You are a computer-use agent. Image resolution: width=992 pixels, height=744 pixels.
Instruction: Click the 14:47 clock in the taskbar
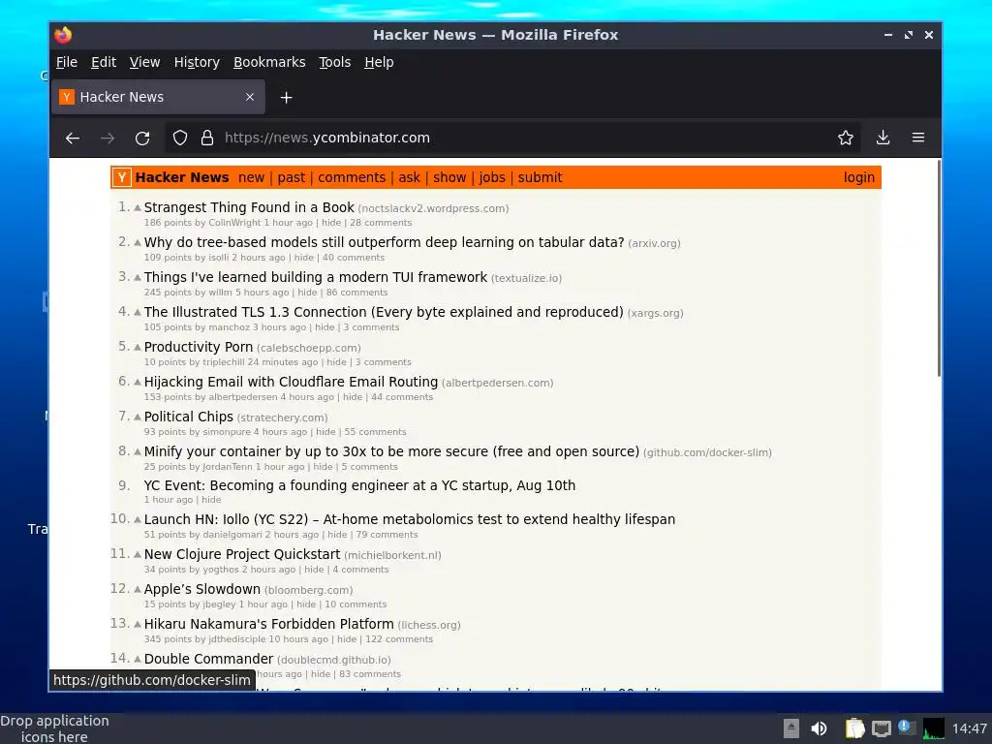tap(969, 728)
